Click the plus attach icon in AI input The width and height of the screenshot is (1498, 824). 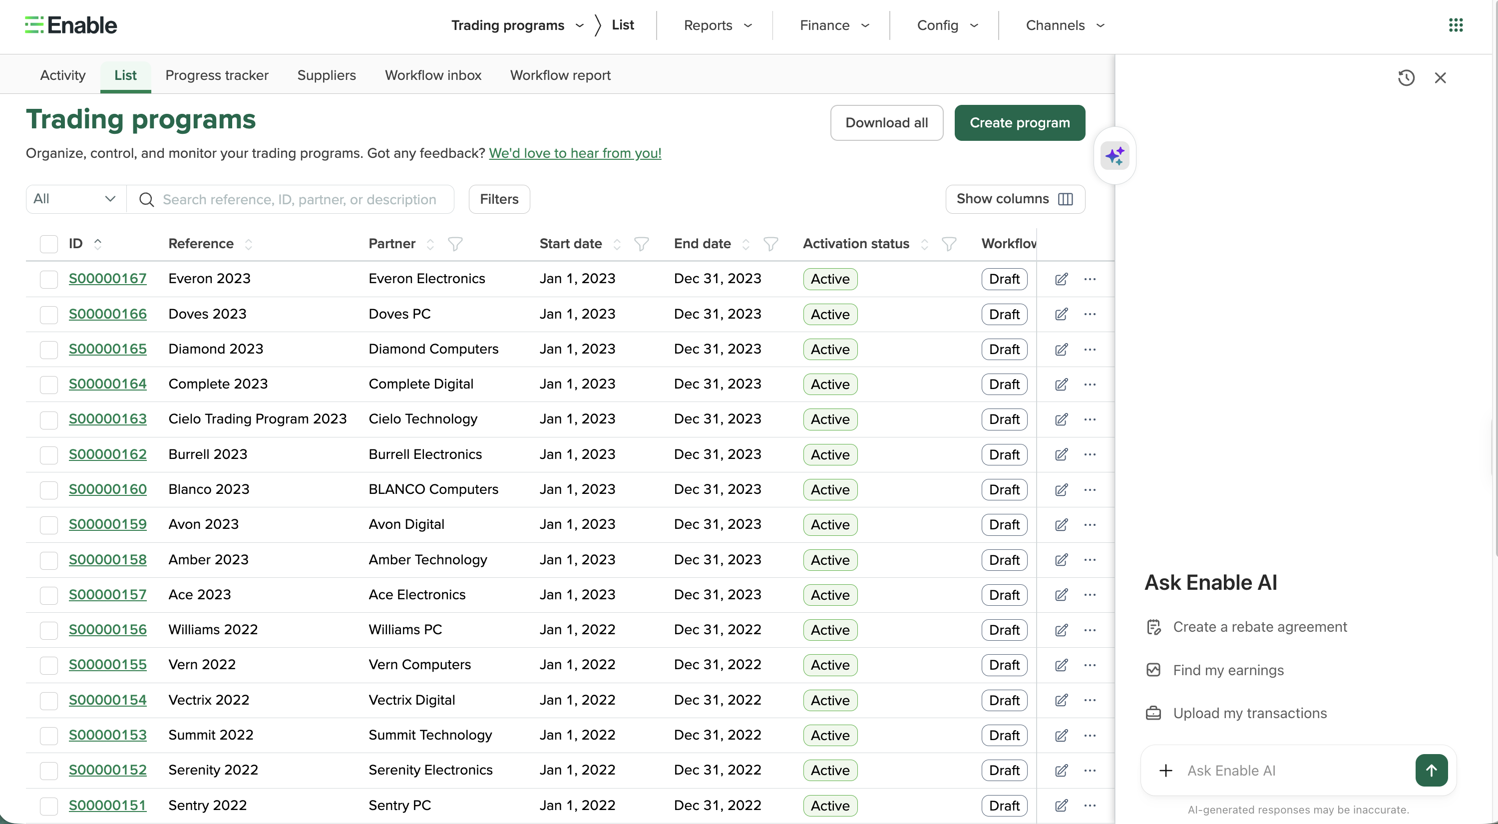[1165, 771]
